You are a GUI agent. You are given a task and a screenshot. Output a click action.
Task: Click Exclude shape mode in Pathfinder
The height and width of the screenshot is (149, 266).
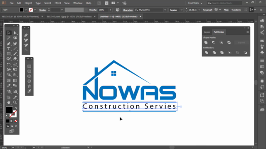229,42
